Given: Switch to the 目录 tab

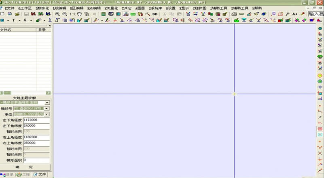Looking at the screenshot, I should pos(8,175).
